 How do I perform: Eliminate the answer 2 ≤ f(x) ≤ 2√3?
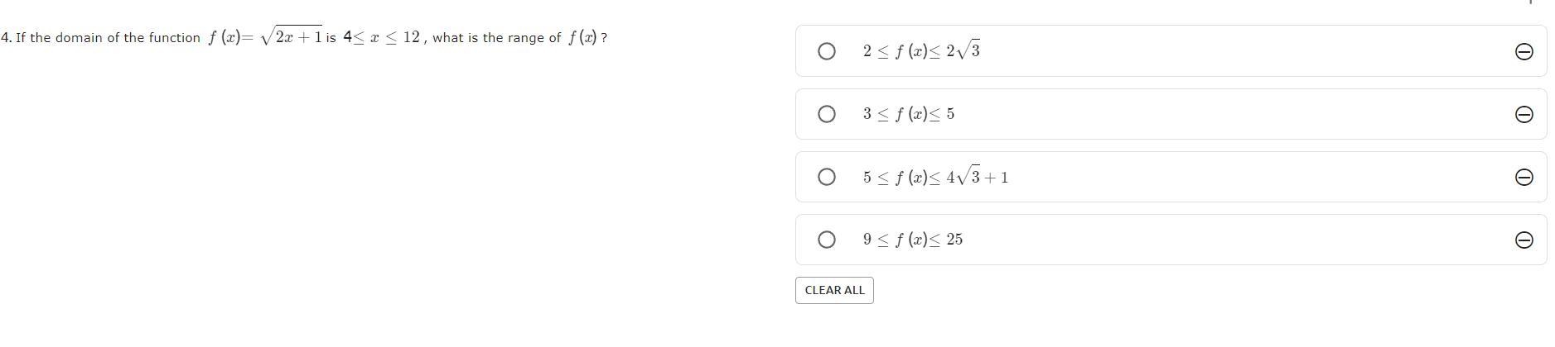coord(1523,52)
